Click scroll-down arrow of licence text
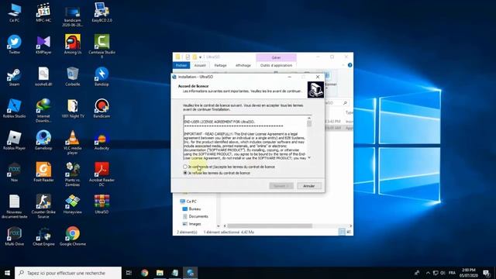Image resolution: width=496 pixels, height=279 pixels. 309,157
